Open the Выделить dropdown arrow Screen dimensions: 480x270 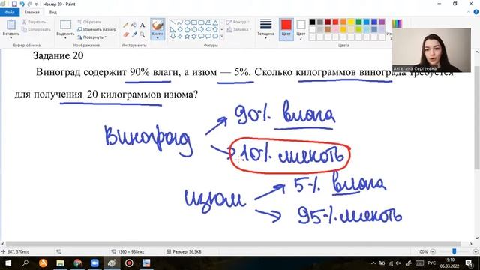click(x=65, y=38)
